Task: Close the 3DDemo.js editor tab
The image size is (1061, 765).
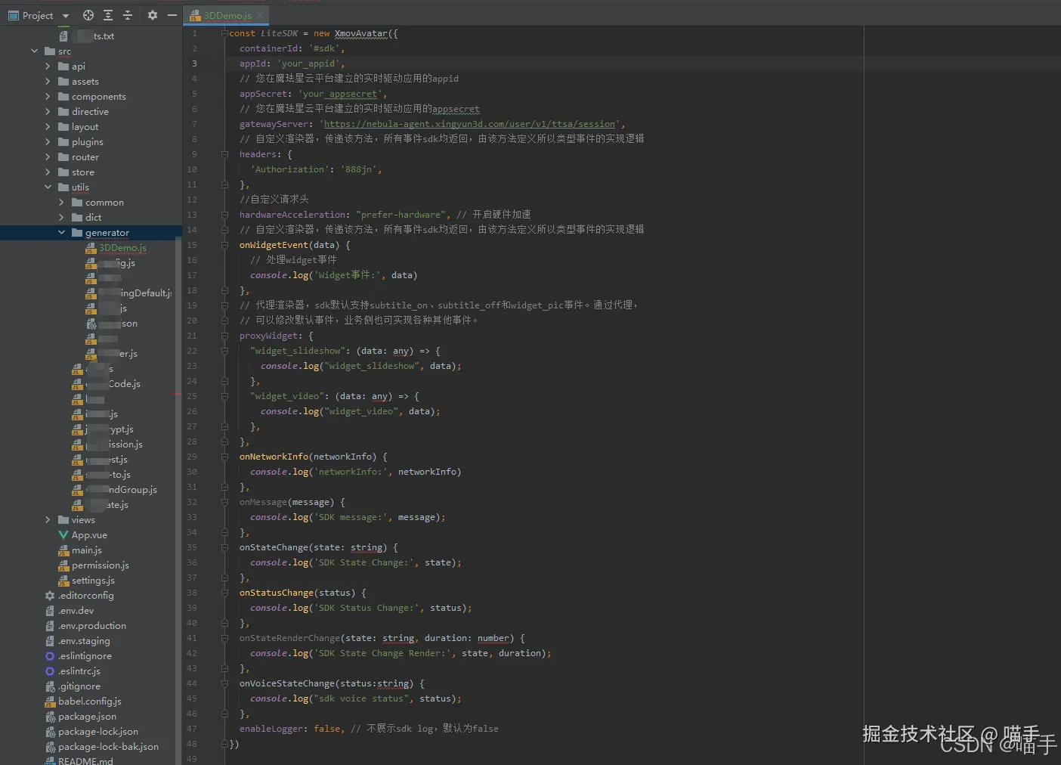Action: (x=261, y=15)
